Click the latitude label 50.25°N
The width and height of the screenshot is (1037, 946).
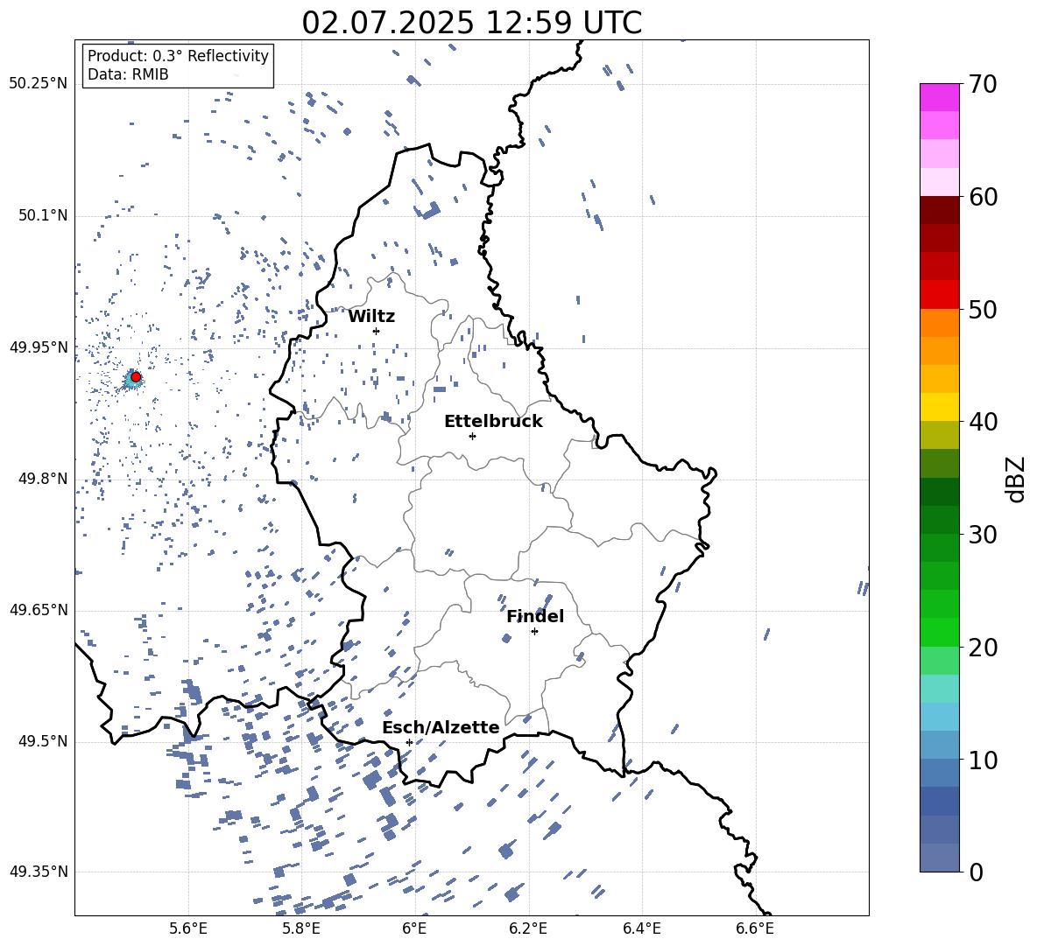(x=39, y=84)
